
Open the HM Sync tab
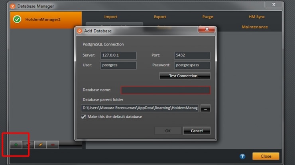[x=257, y=17]
